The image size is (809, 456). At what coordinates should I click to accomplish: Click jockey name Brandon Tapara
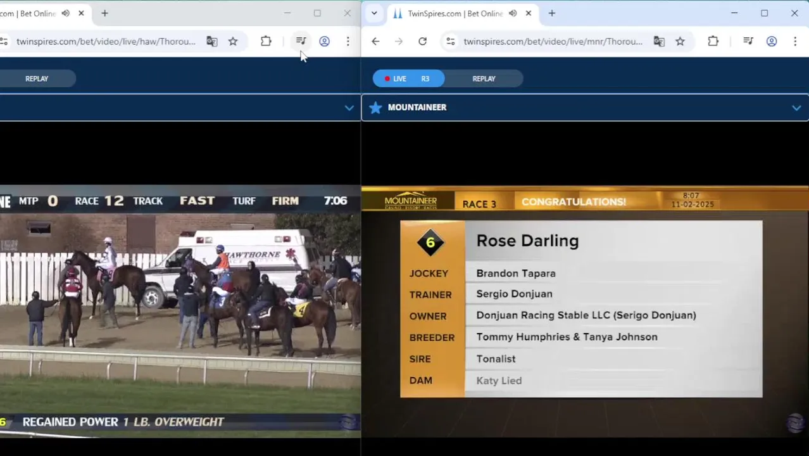[516, 273]
